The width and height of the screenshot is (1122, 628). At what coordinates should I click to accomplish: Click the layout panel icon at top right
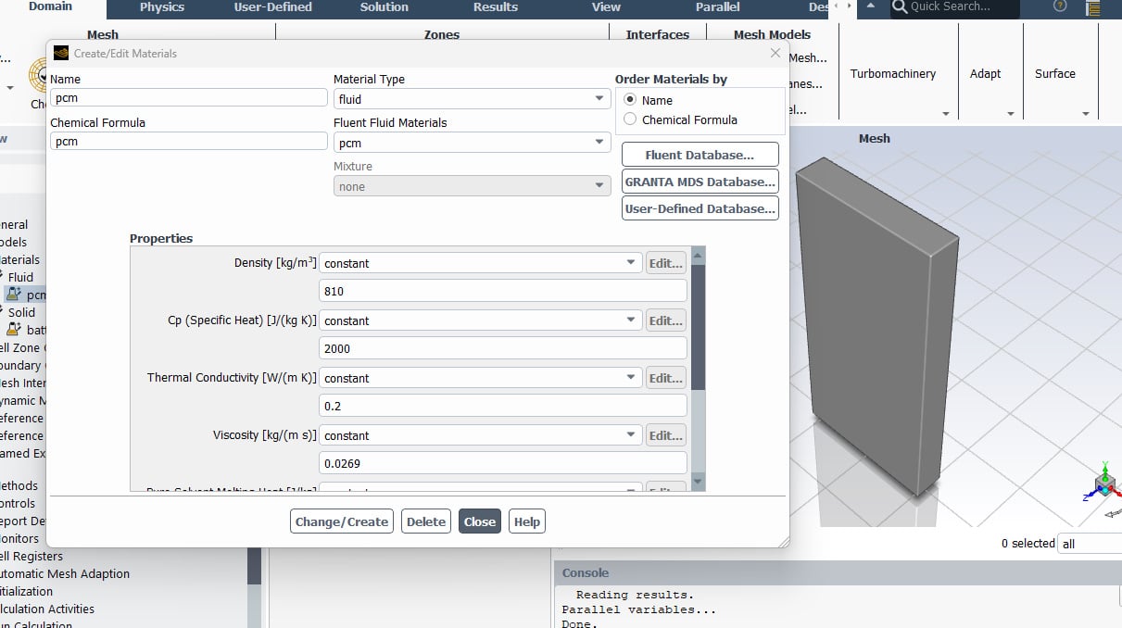[1092, 8]
